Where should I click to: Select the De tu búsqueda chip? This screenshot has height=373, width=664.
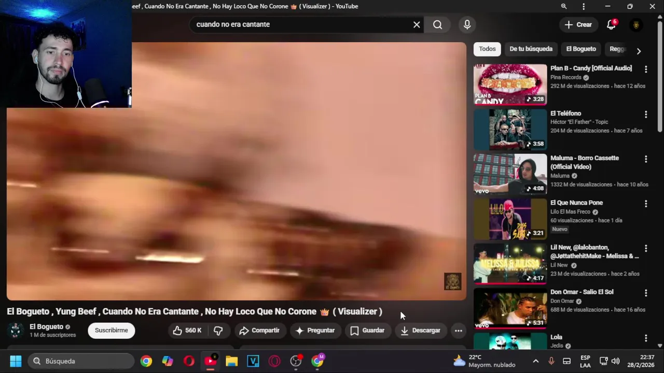point(531,49)
